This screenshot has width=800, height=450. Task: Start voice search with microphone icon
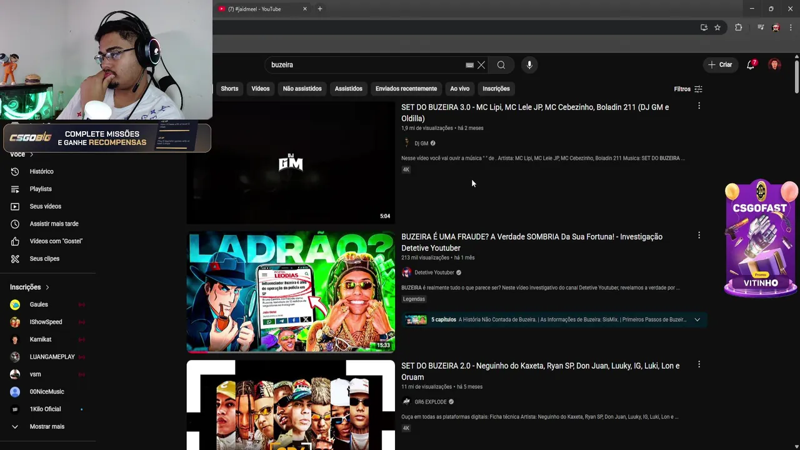[529, 65]
